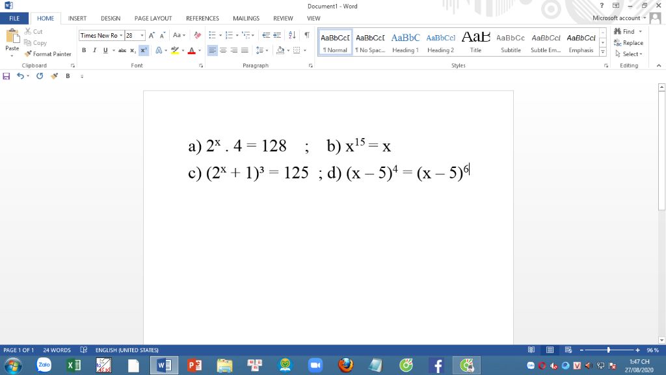Toggle Strikethrough formatting
666x375 pixels.
coord(122,50)
